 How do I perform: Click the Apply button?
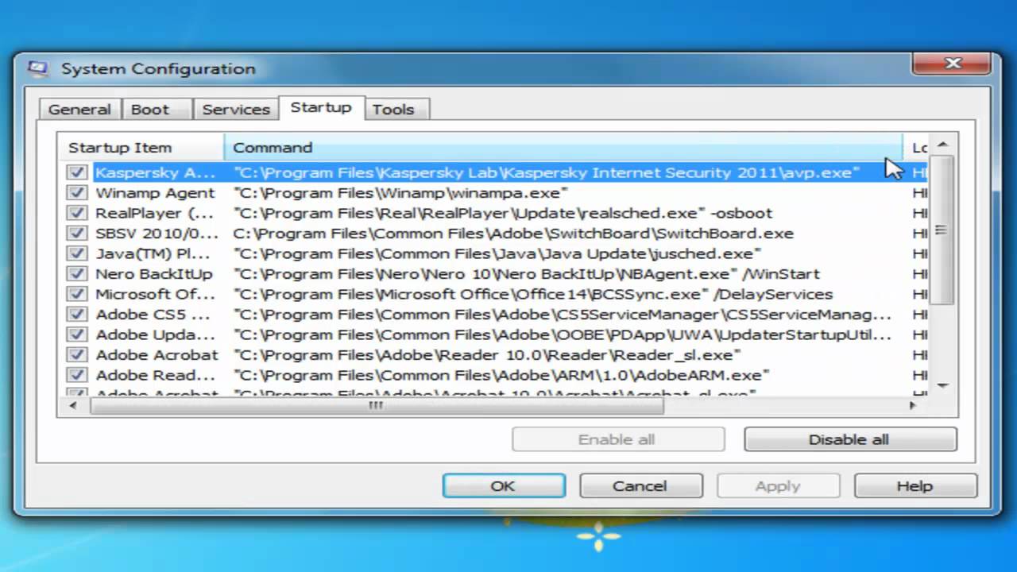coord(778,486)
